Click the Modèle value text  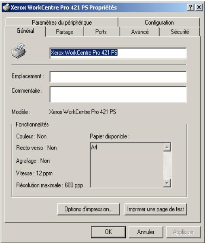[x=82, y=112]
